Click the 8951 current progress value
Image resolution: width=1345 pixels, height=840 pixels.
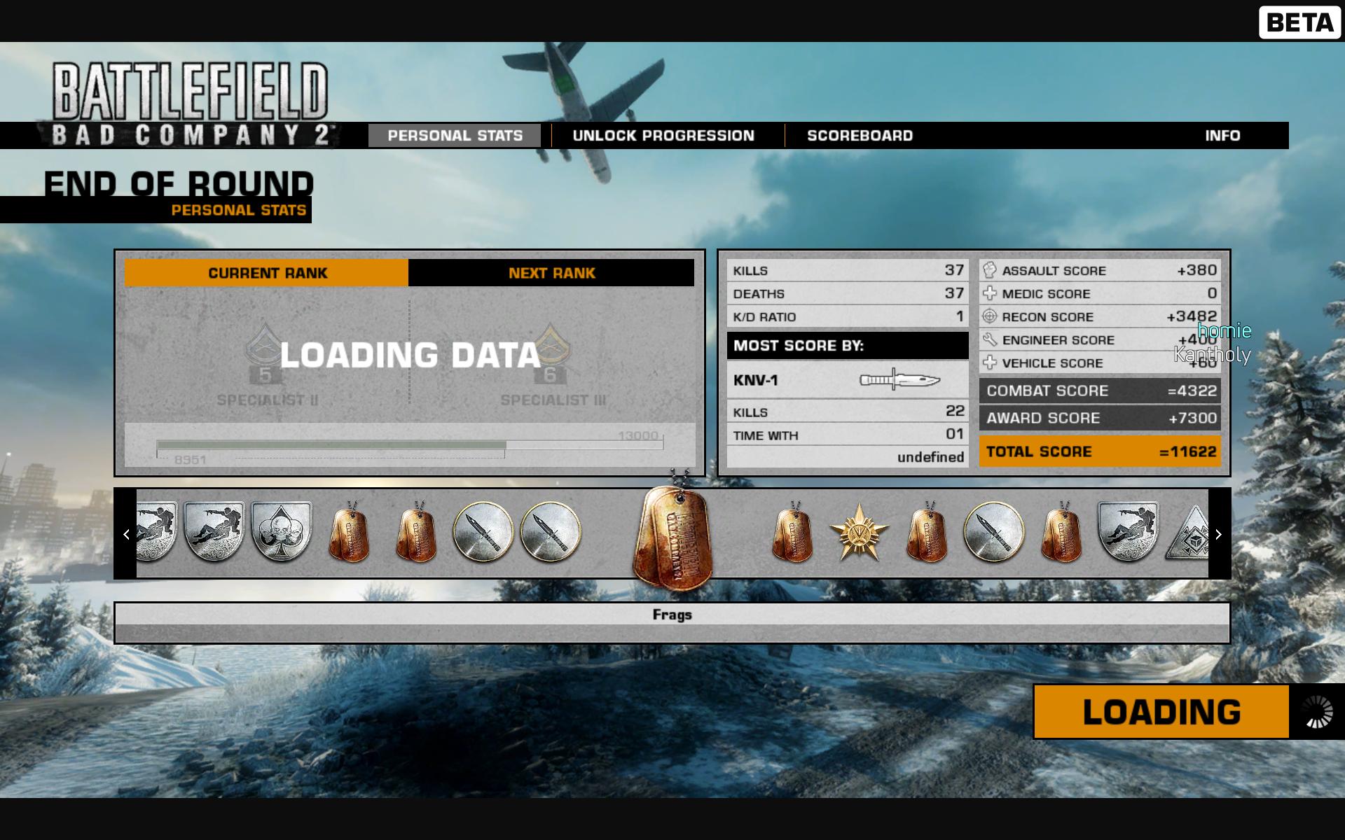click(x=190, y=460)
